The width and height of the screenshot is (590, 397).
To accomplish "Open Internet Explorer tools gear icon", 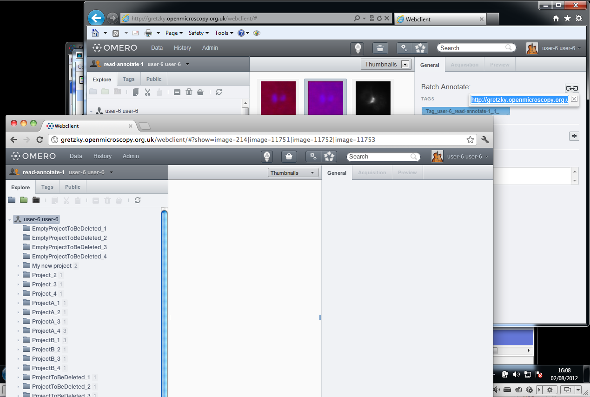I will [x=579, y=19].
